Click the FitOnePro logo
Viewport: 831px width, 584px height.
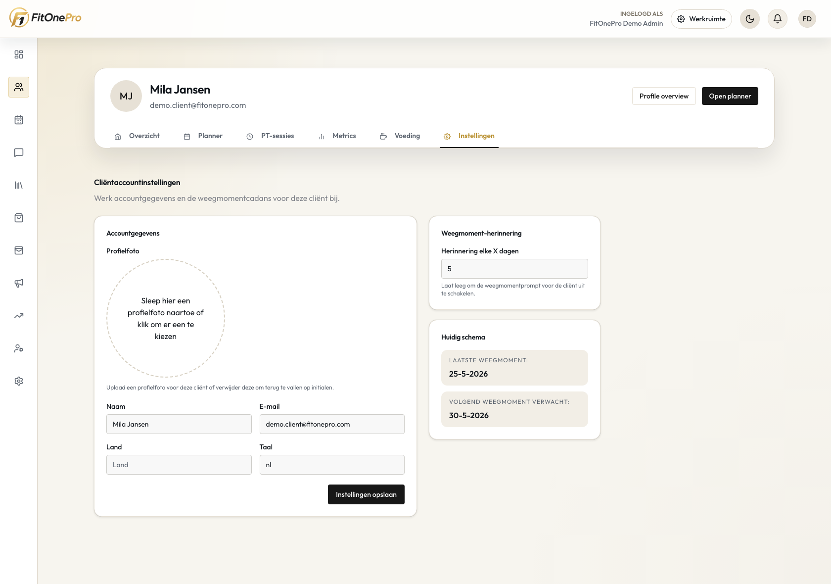pyautogui.click(x=45, y=18)
